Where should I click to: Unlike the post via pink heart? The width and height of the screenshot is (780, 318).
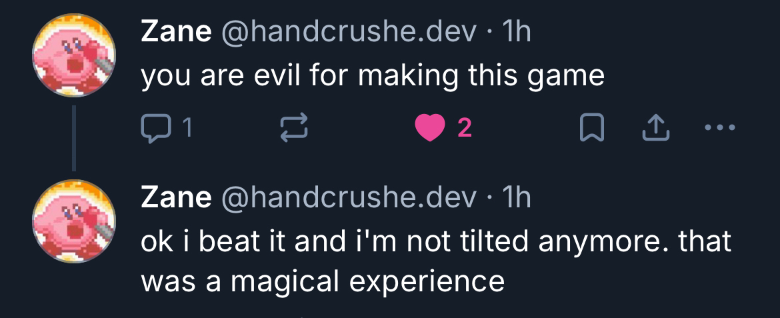click(429, 127)
